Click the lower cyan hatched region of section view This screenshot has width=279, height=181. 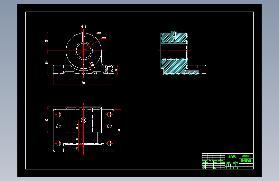(175, 66)
